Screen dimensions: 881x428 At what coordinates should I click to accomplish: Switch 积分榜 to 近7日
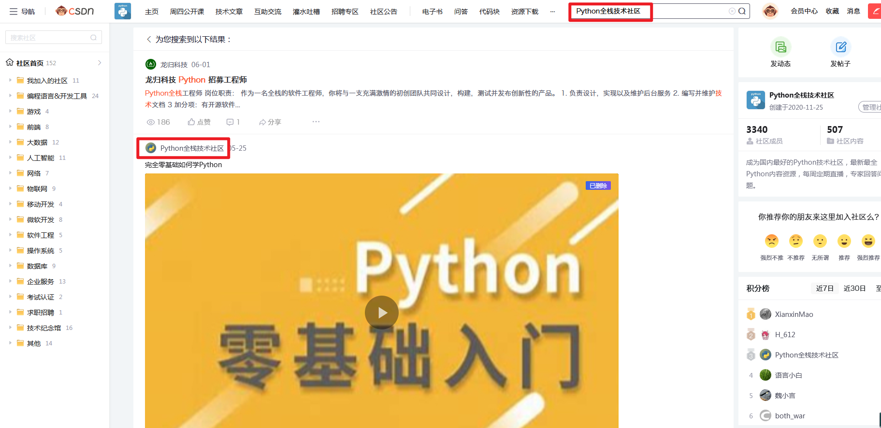click(x=825, y=288)
